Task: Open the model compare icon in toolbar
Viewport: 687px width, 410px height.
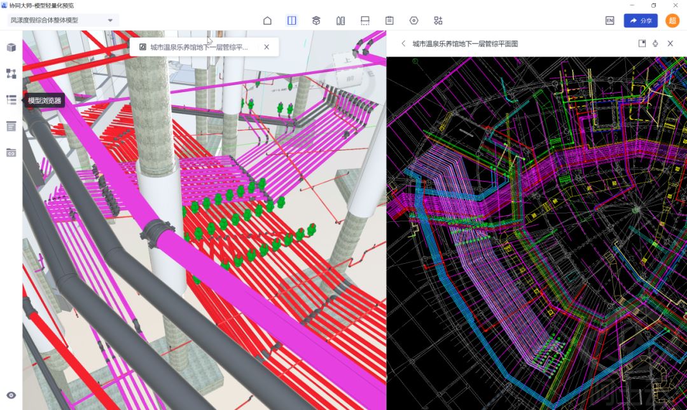Action: 340,20
